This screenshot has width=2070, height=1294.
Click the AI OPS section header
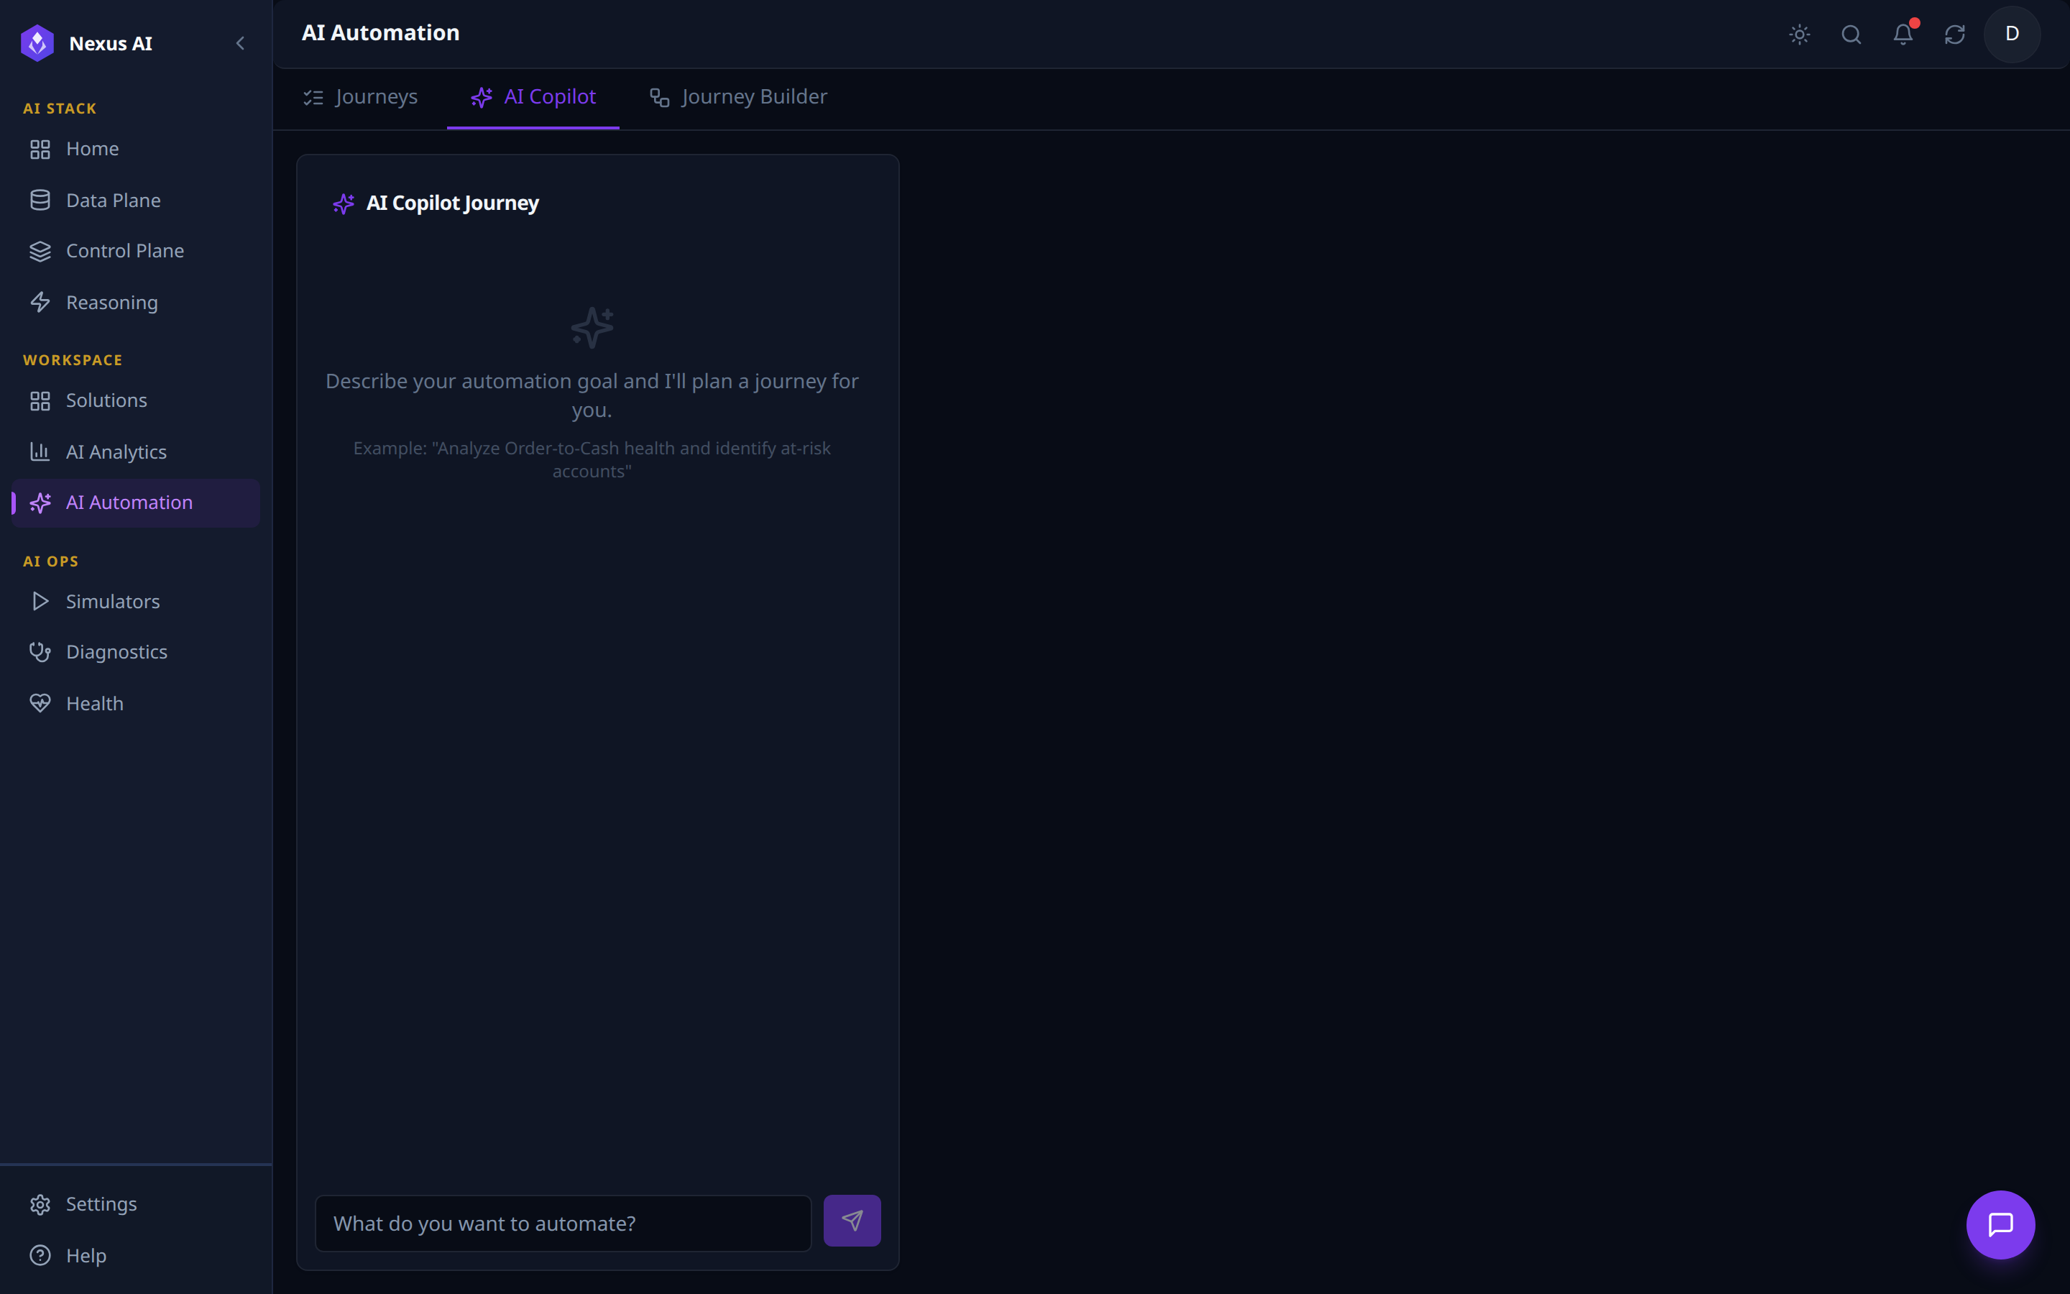50,561
